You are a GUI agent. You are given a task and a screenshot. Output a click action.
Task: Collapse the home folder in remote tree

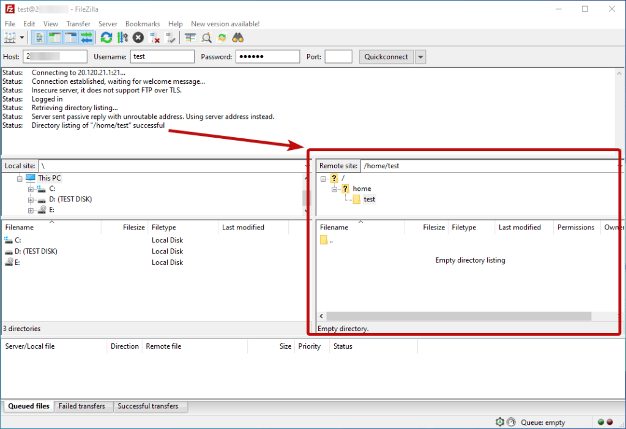click(335, 189)
